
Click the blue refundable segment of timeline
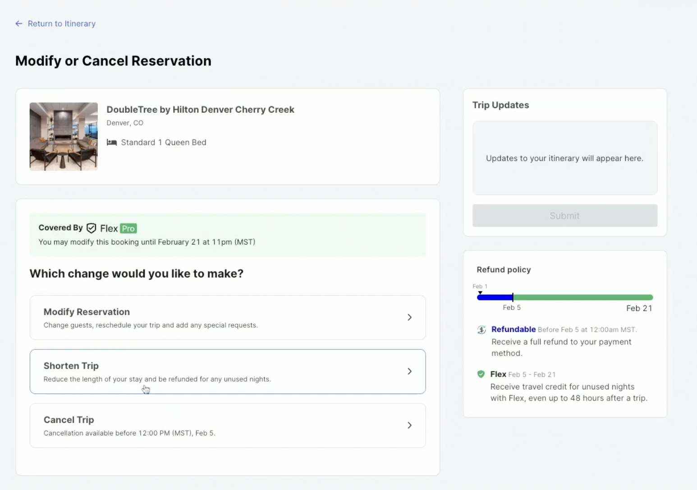coord(495,297)
